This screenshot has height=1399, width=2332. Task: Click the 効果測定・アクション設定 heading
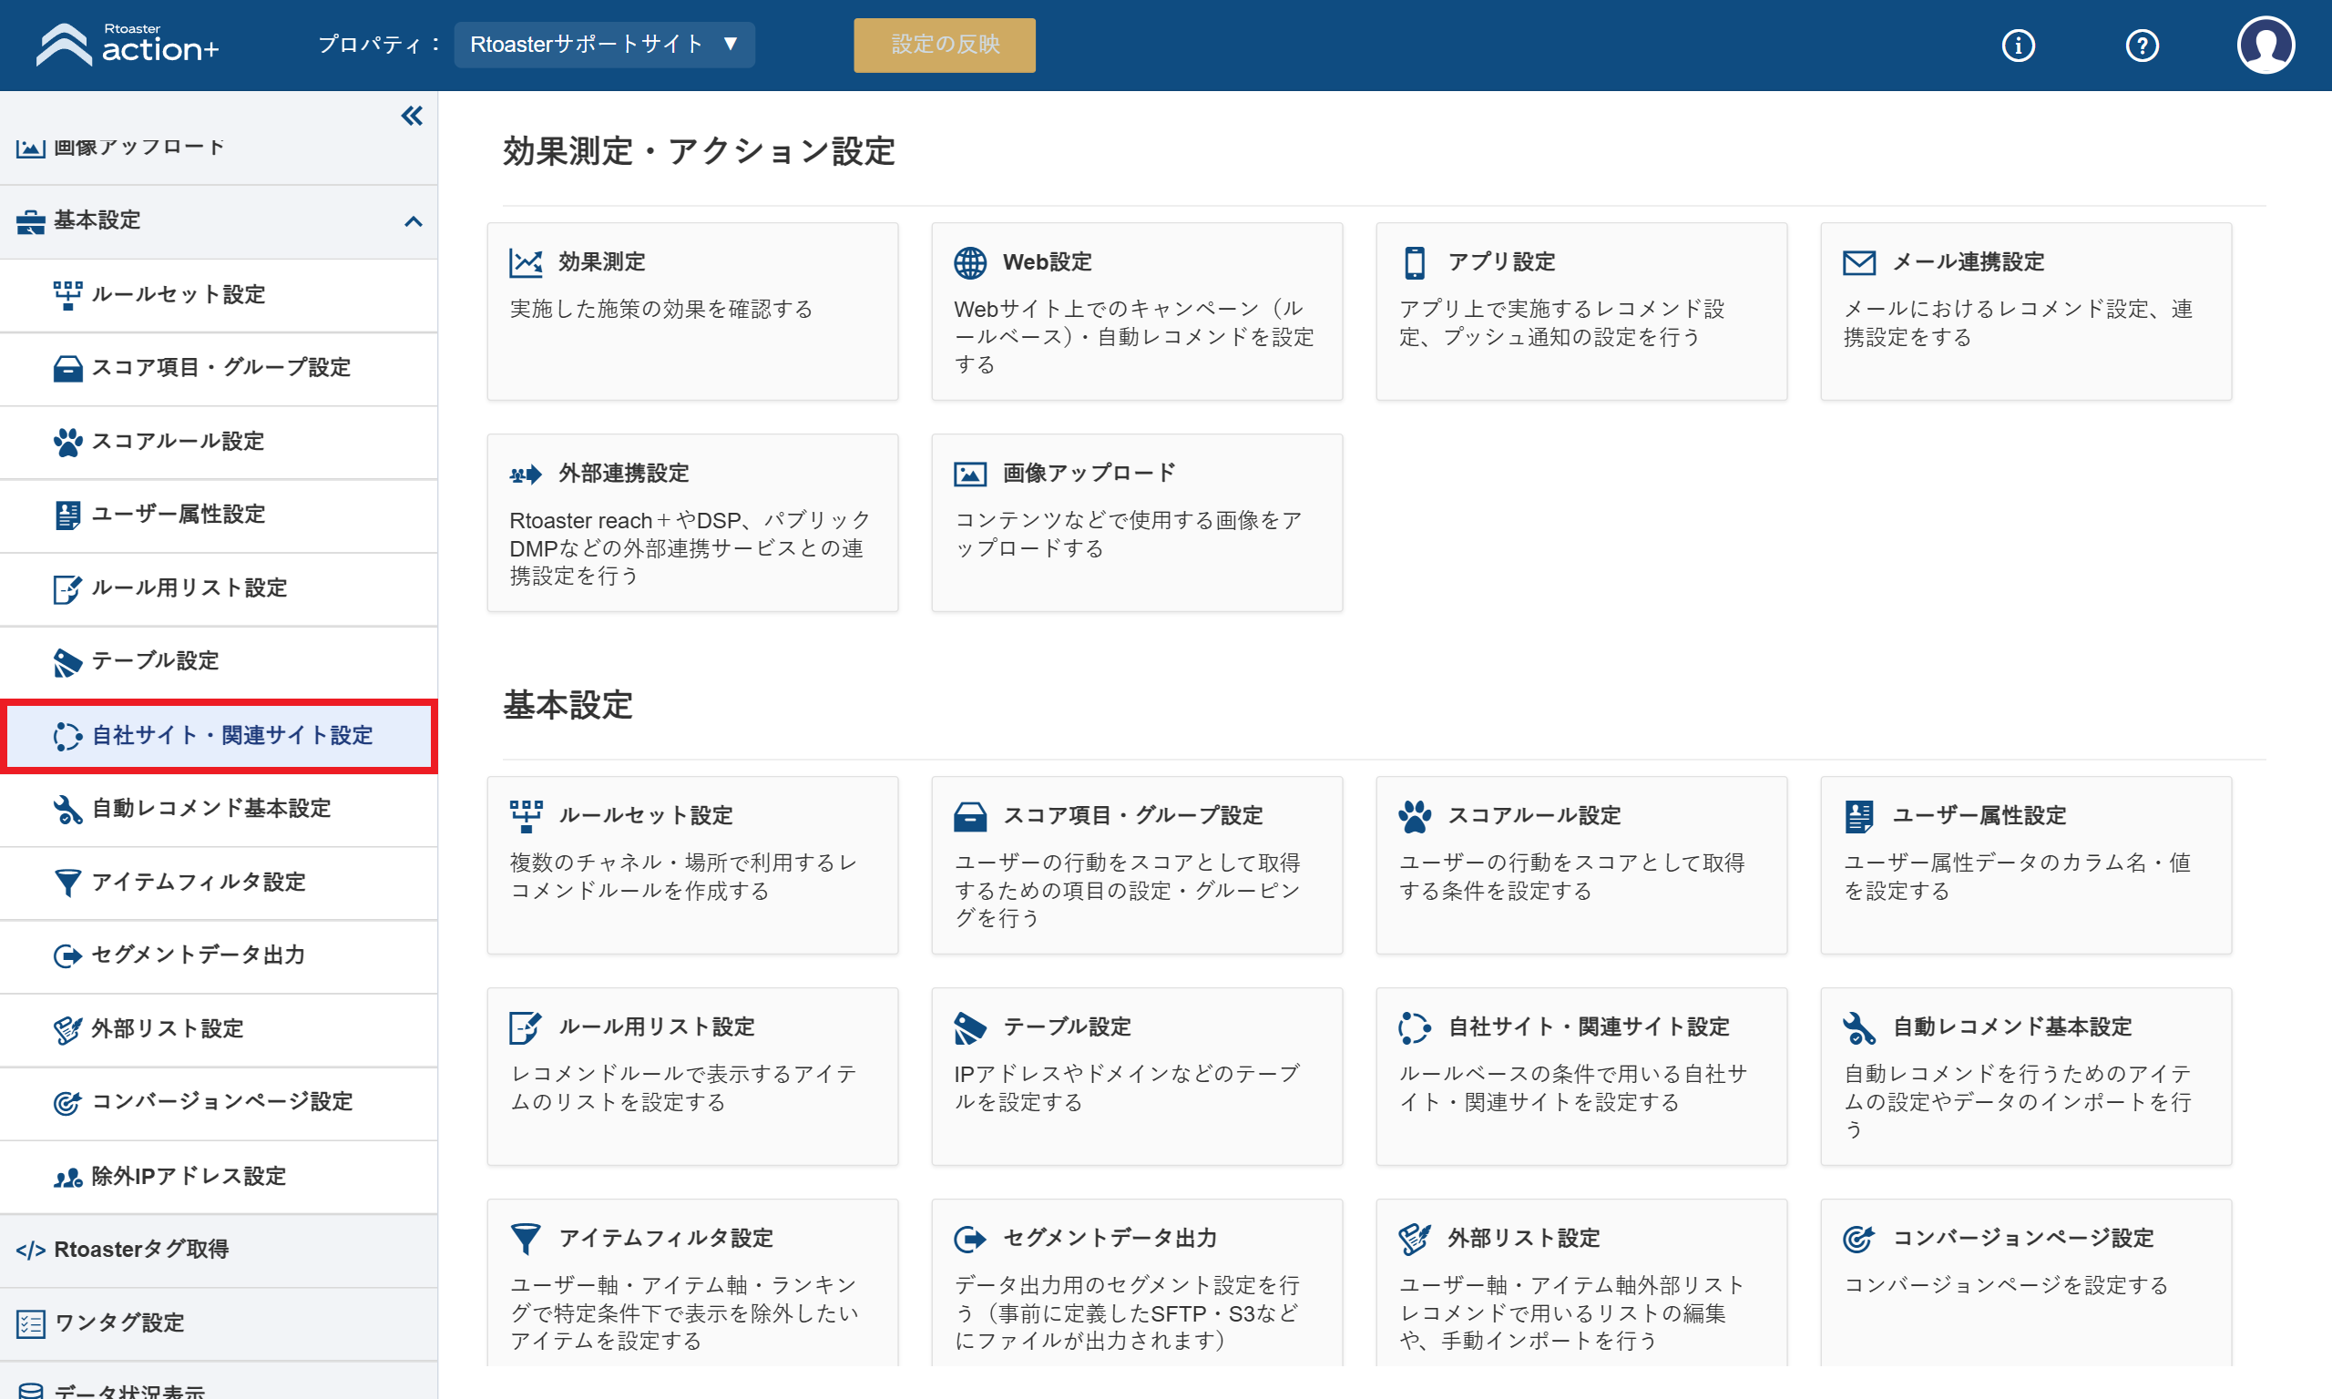point(699,152)
